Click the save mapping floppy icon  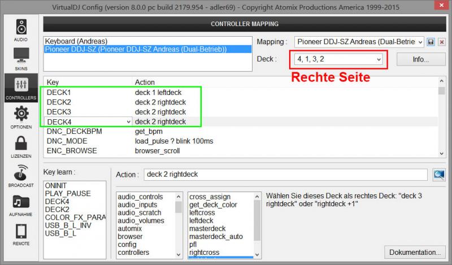[x=431, y=42]
